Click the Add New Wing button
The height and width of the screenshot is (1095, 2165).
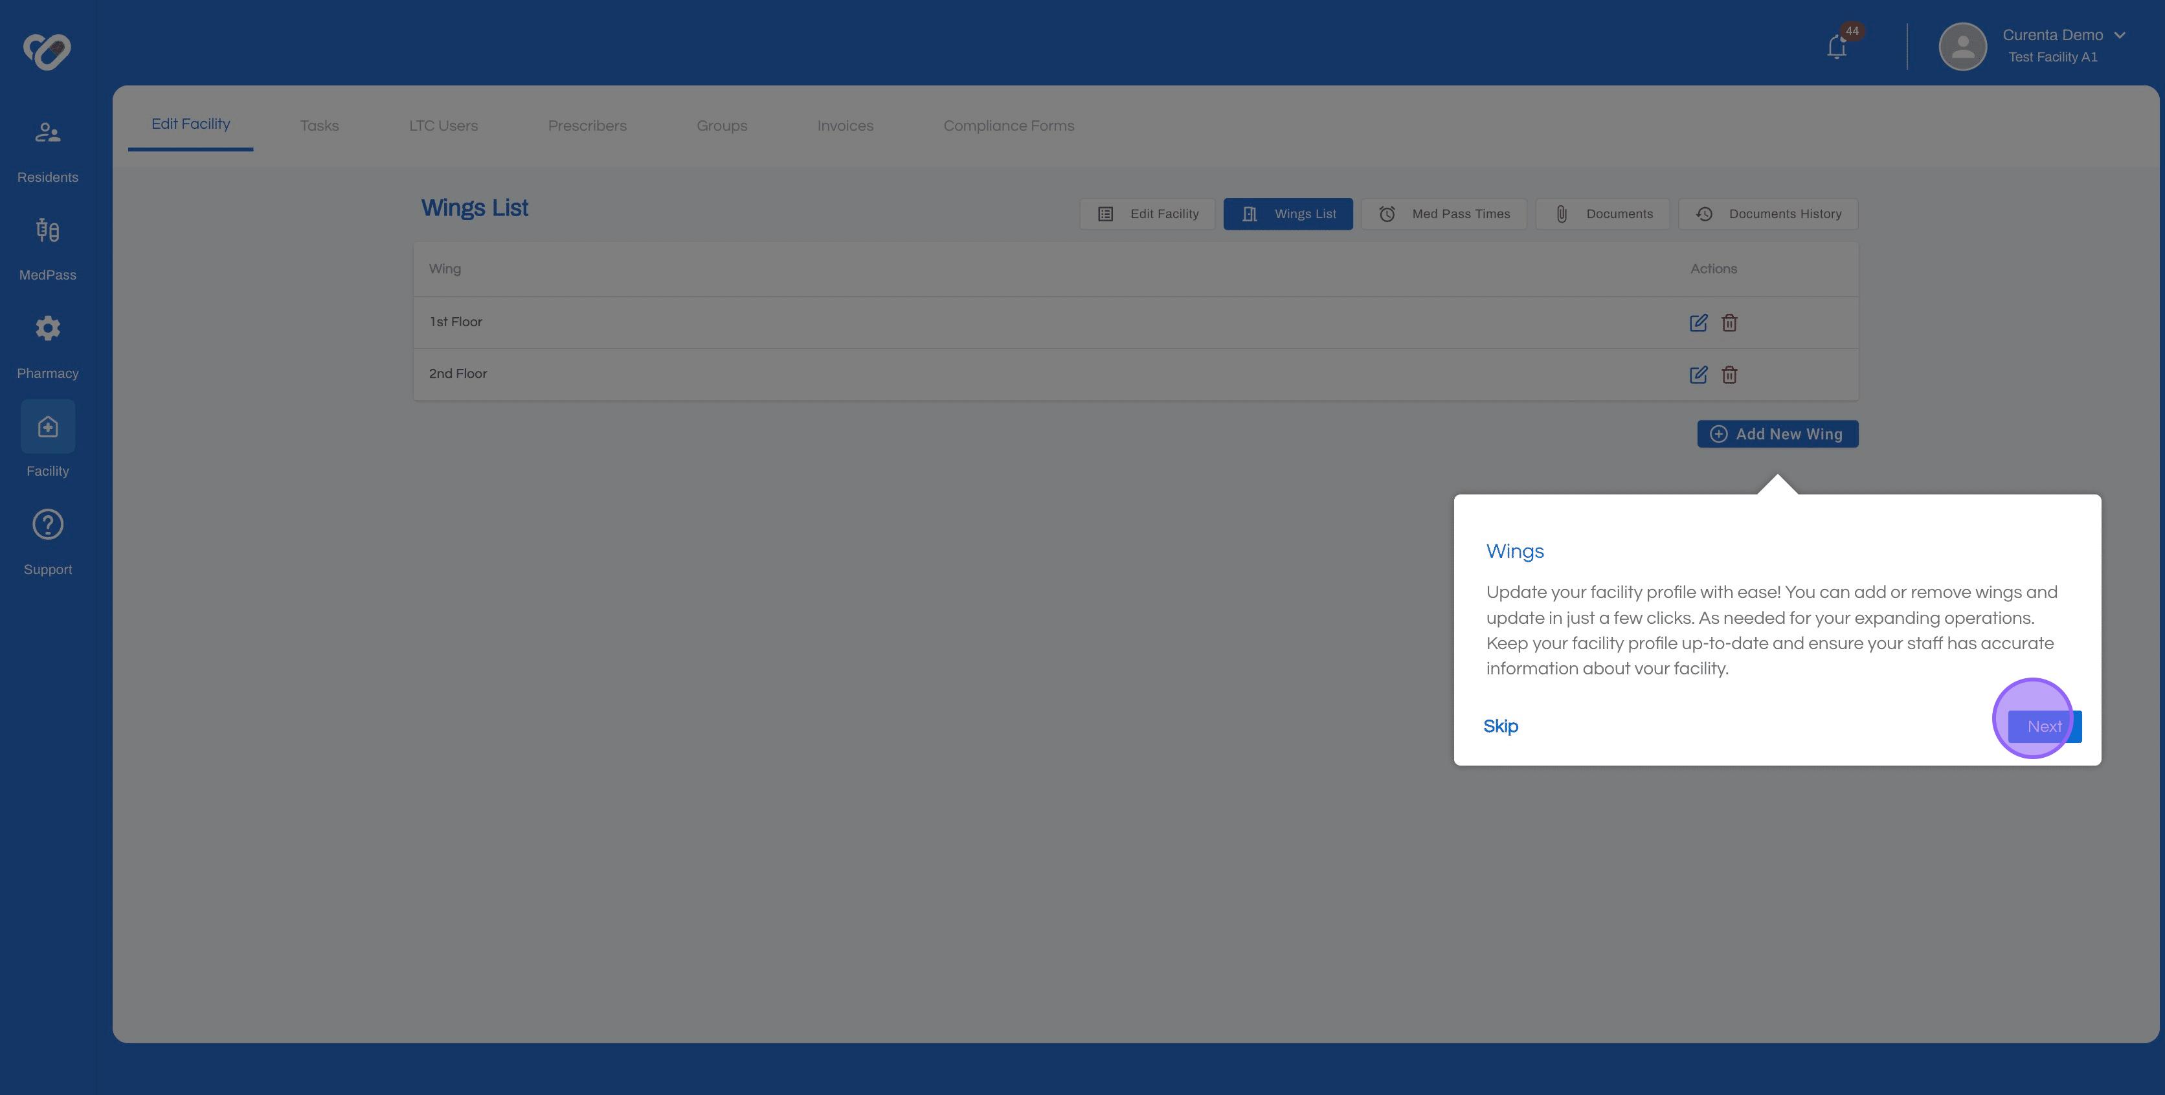1778,434
